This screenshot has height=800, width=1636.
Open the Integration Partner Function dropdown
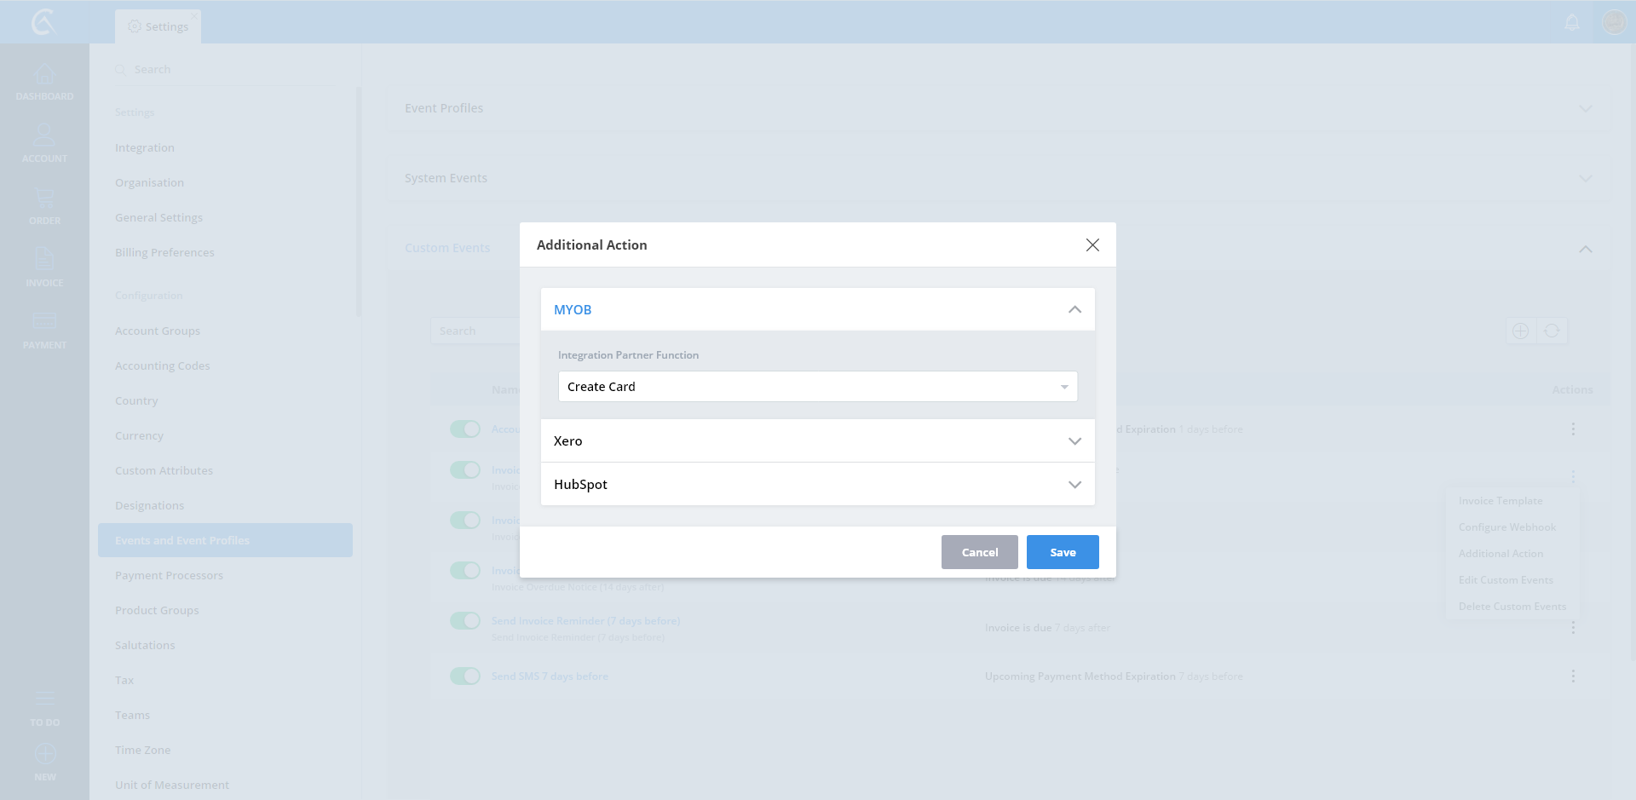tap(817, 386)
